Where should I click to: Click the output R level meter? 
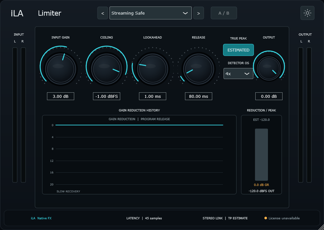click(x=309, y=115)
